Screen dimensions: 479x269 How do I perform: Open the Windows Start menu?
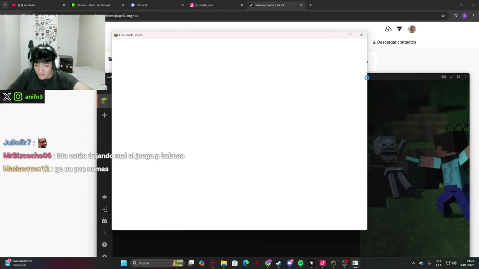click(x=124, y=263)
